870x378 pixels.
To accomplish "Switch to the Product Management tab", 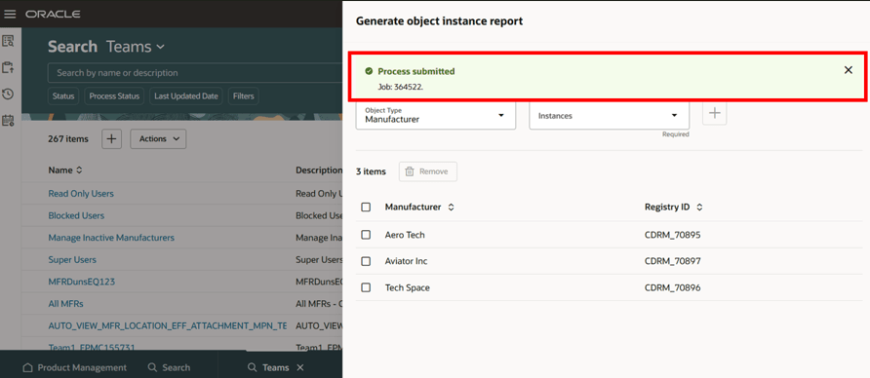I will (74, 367).
